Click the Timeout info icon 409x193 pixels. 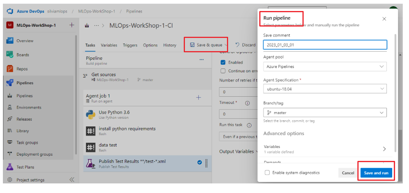coord(248,103)
